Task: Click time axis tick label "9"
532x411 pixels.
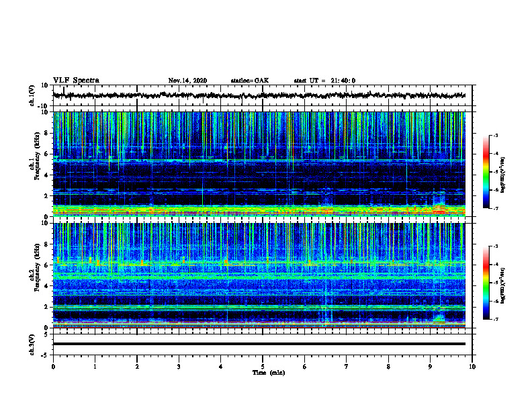Action: (430, 367)
